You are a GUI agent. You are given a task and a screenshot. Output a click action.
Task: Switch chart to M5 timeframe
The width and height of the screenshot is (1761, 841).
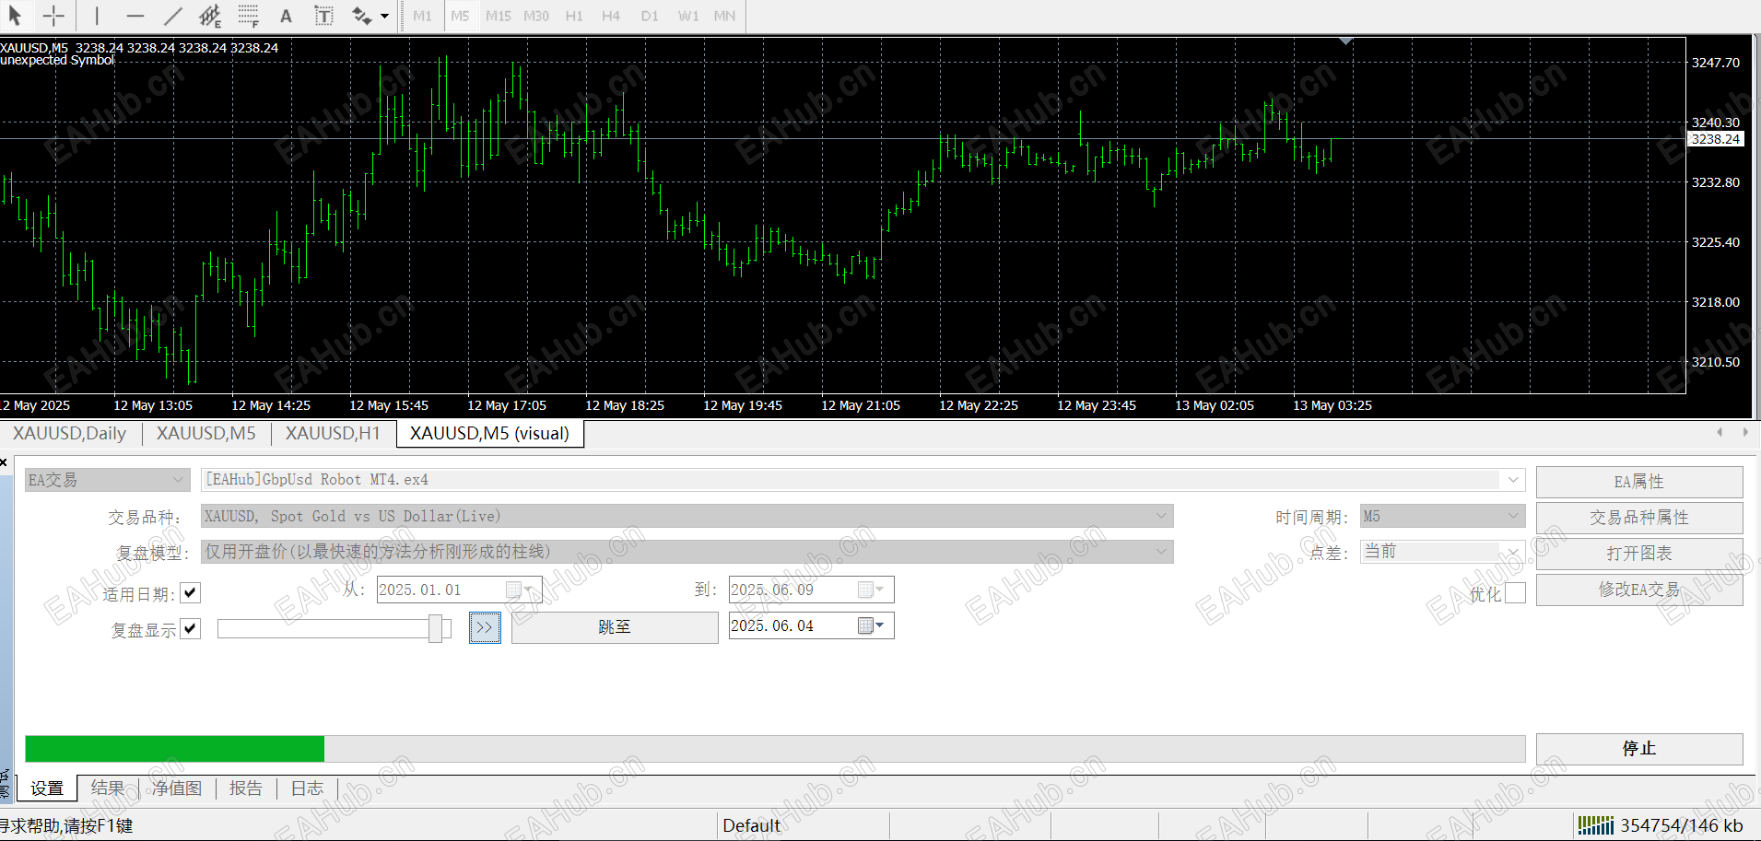(460, 16)
